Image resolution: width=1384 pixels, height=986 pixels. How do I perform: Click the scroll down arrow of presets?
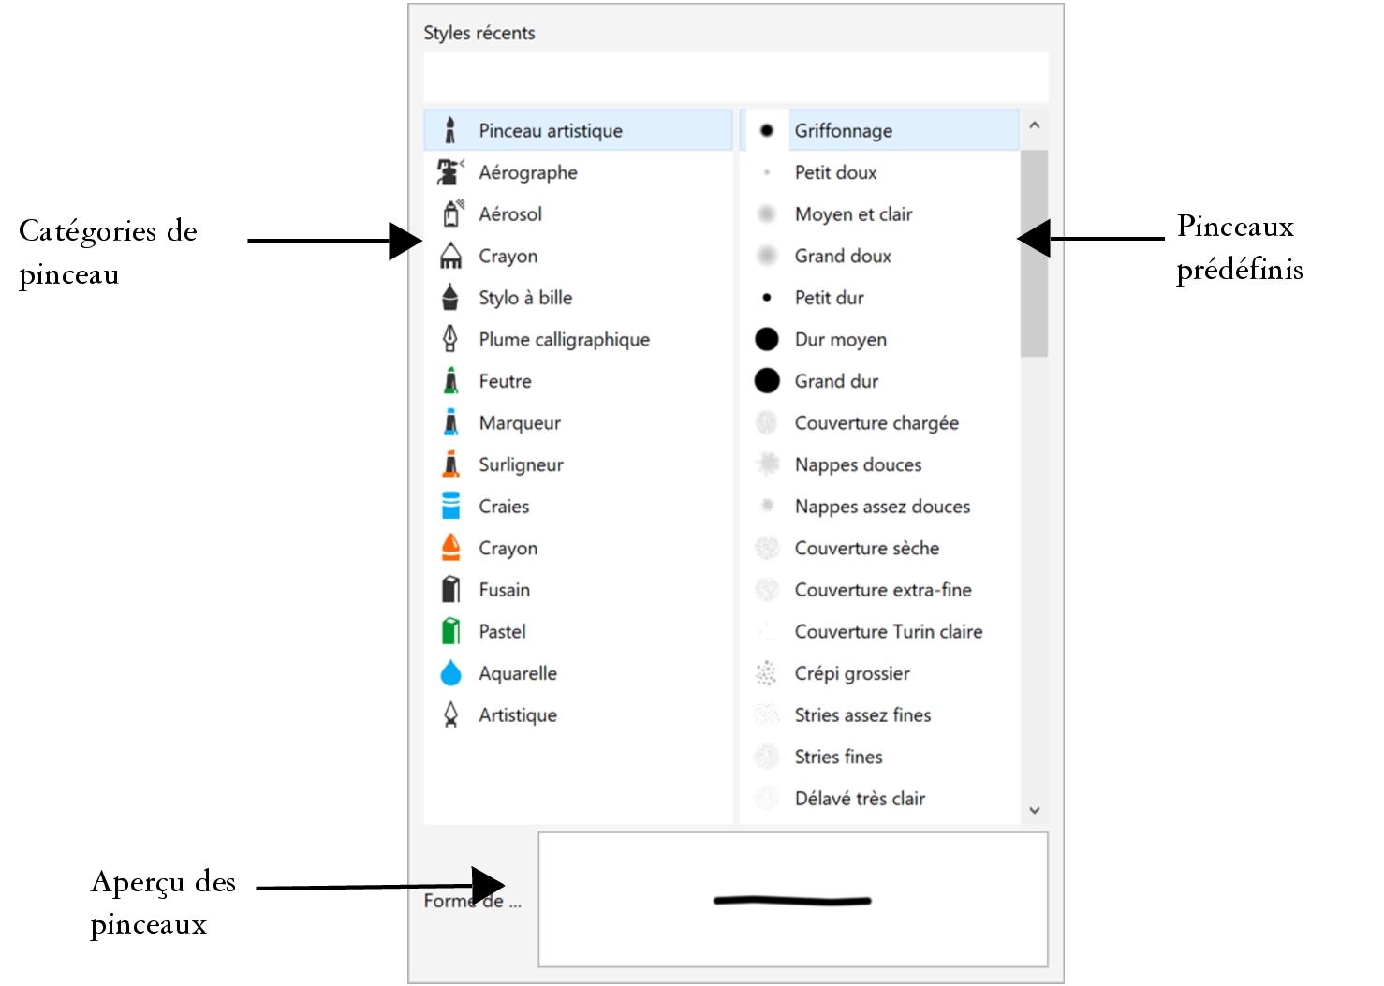click(x=1034, y=810)
